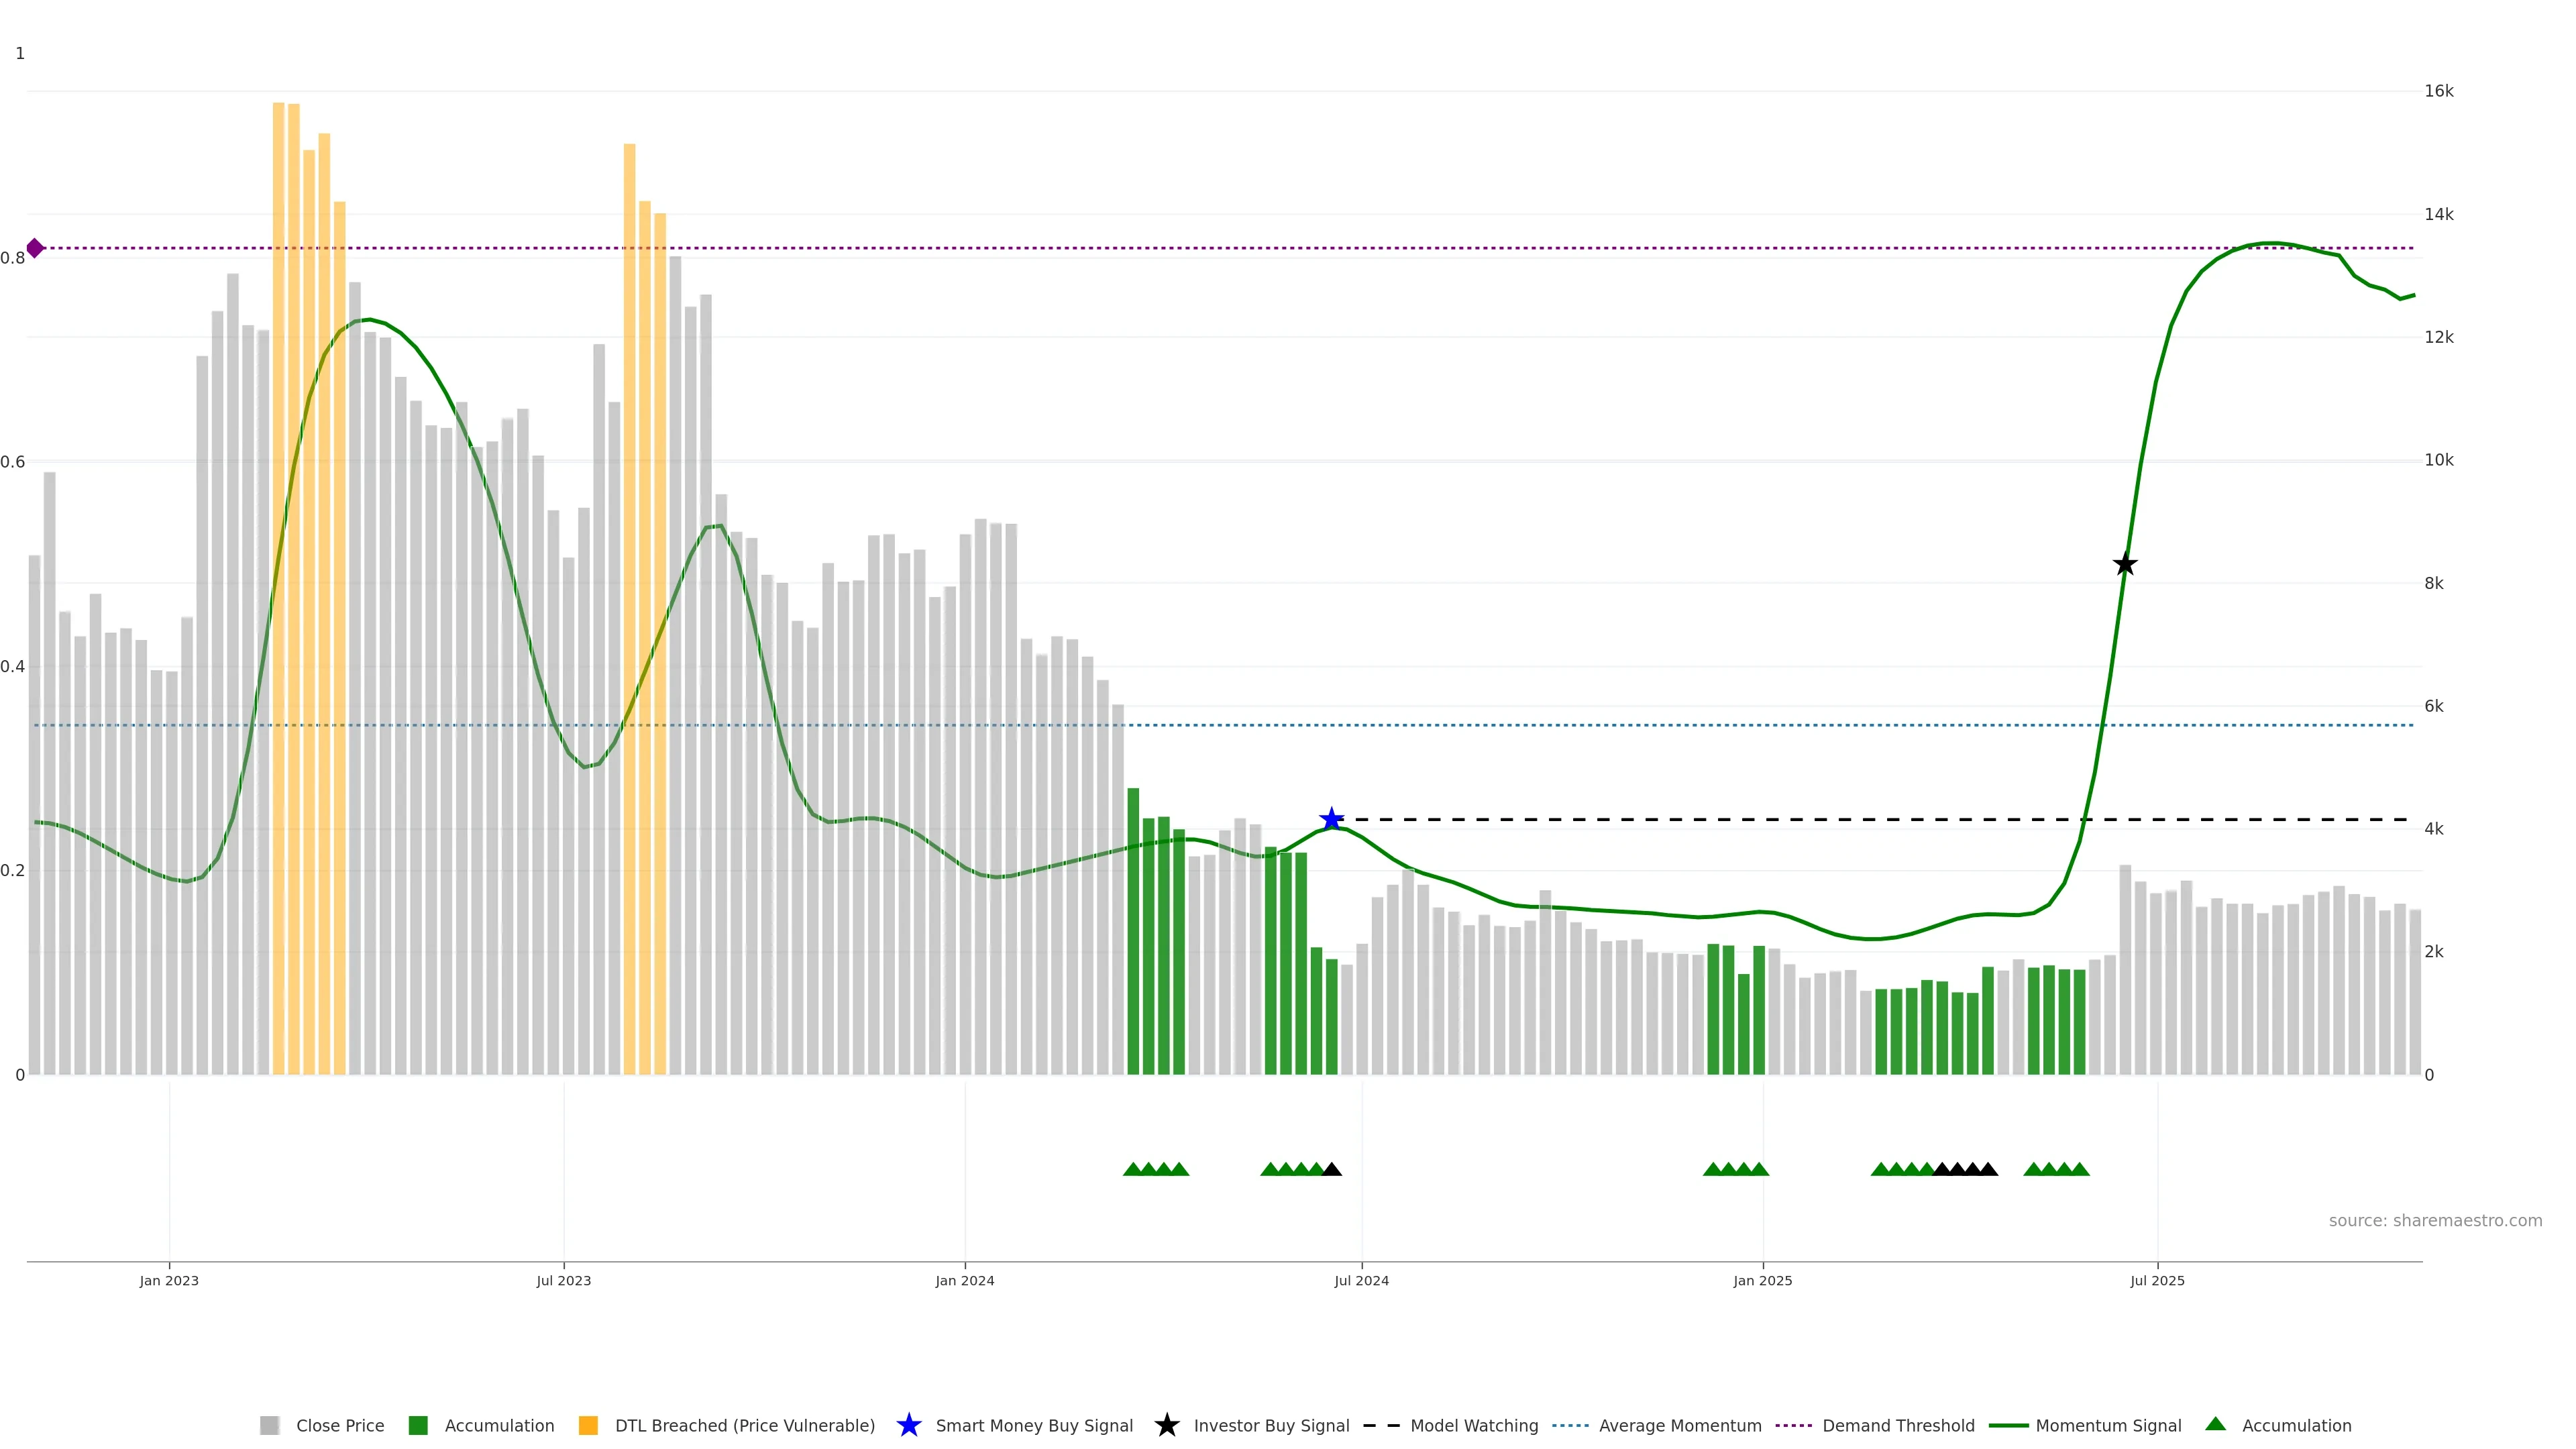2576x1449 pixels.
Task: Click the black triangle marker near Jul 2024
Action: 1331,1169
